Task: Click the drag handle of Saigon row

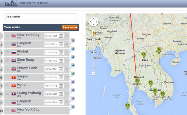Action: (x=7, y=77)
